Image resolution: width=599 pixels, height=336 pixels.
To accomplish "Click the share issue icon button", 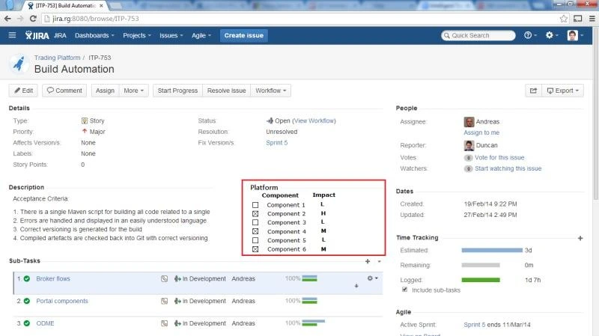I will pos(533,91).
